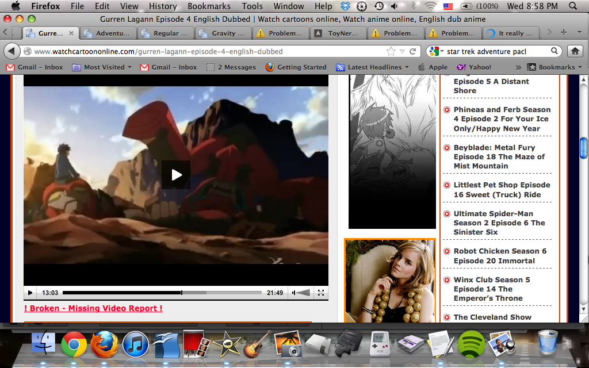Image resolution: width=589 pixels, height=368 pixels.
Task: Reload the page with the refresh icon
Action: [x=412, y=51]
